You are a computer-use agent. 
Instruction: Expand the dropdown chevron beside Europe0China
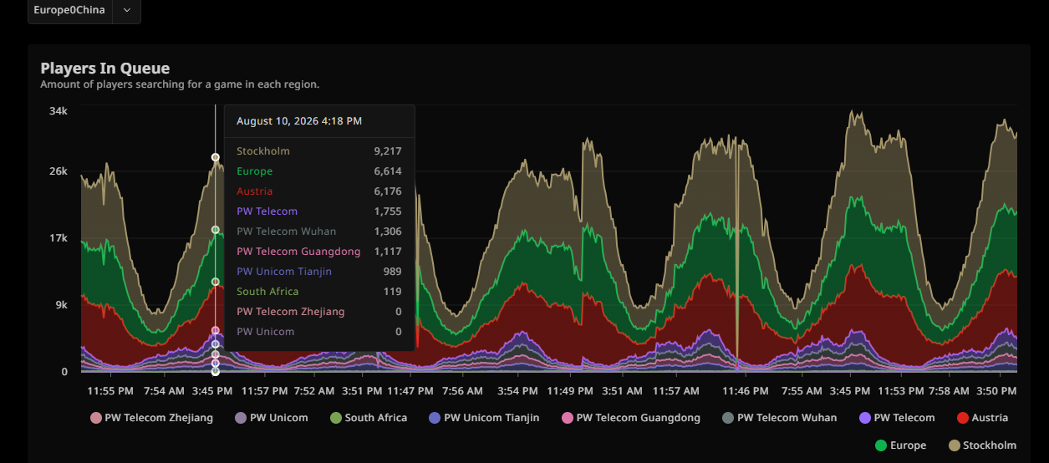(126, 10)
